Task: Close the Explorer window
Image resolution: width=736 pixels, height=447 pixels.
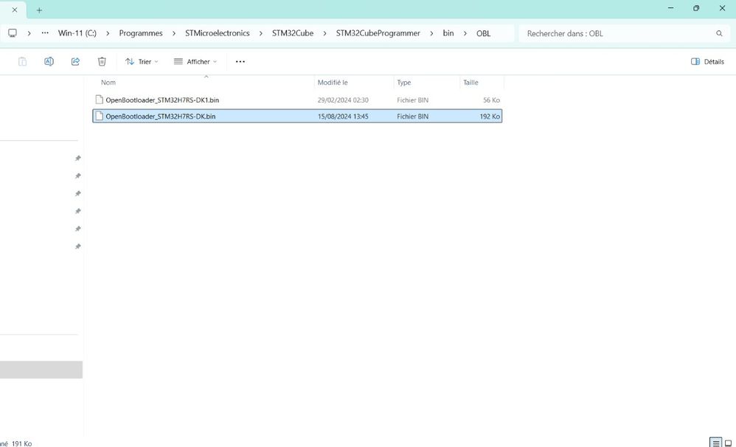Action: point(722,8)
